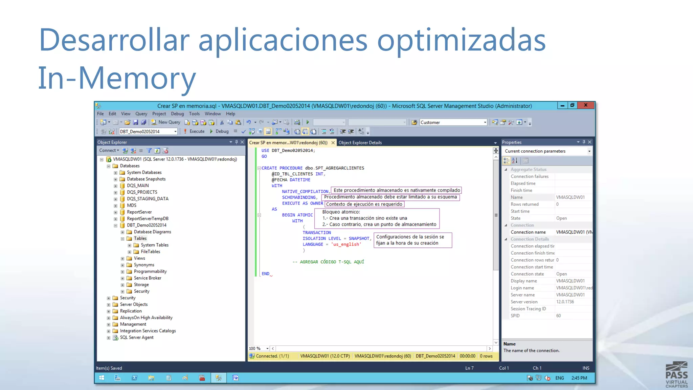
Task: Click the Copy icon in toolbar
Action: pyautogui.click(x=230, y=122)
